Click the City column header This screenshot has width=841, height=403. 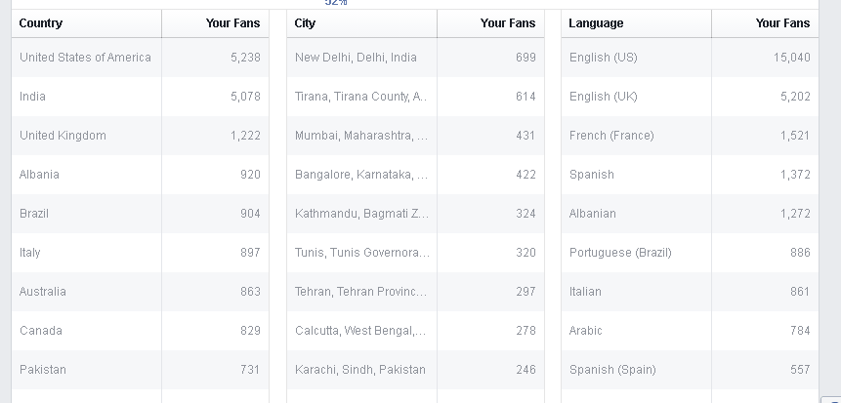coord(306,23)
